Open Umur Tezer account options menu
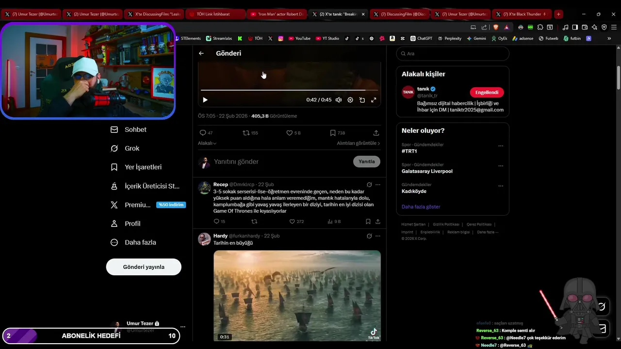The width and height of the screenshot is (621, 349). click(183, 327)
